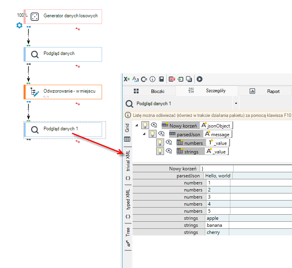Click the 'apple' strings cell

(217, 218)
